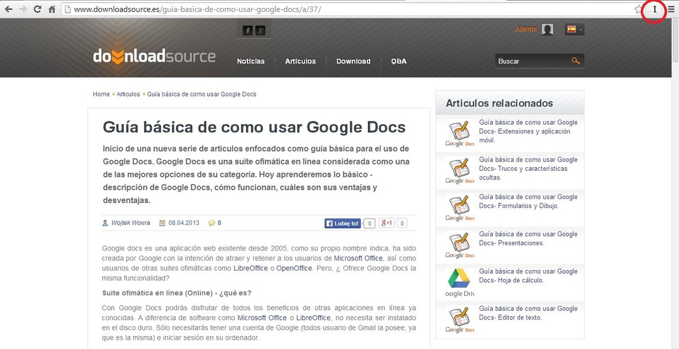
Task: Click the downloadsource logo
Action: click(154, 57)
